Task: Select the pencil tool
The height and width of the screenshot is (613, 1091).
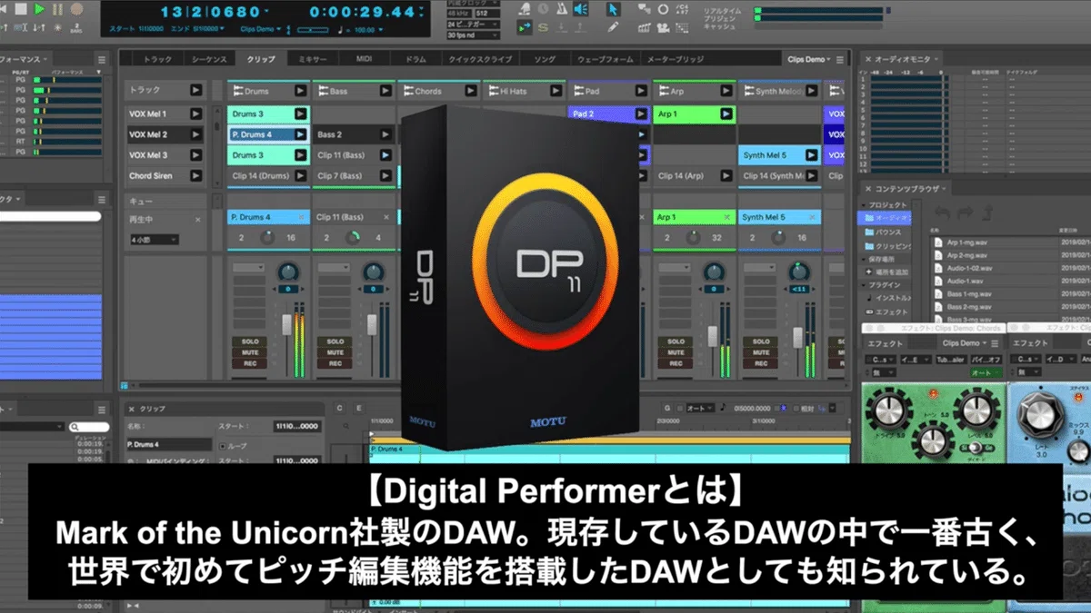Action: pyautogui.click(x=612, y=28)
